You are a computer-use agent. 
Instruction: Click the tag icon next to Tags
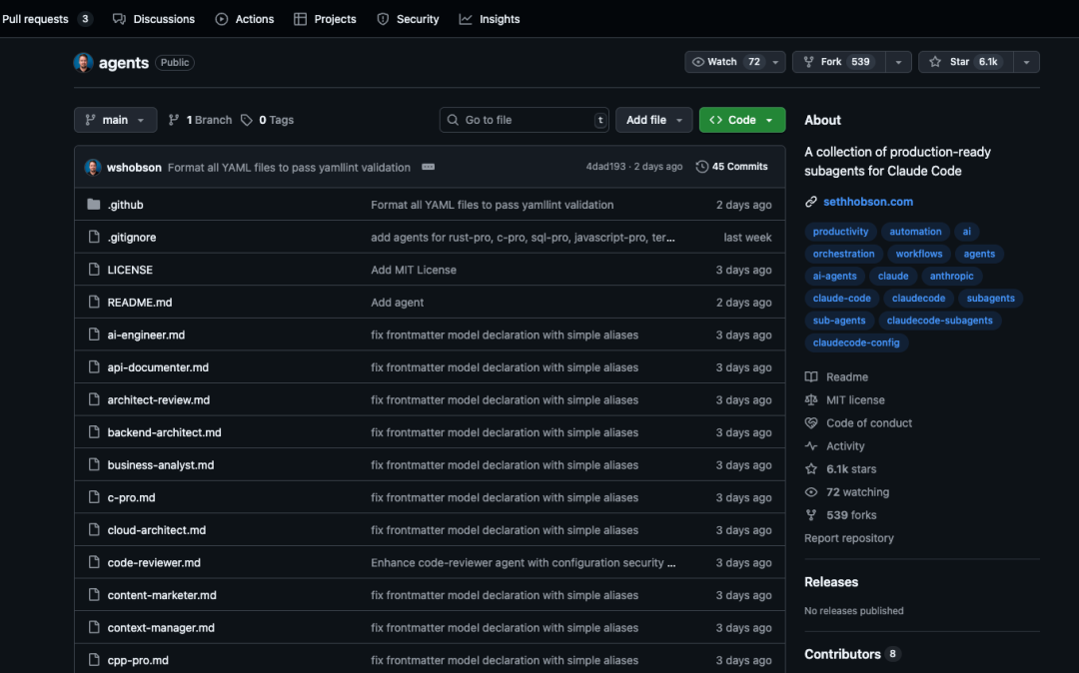point(247,120)
